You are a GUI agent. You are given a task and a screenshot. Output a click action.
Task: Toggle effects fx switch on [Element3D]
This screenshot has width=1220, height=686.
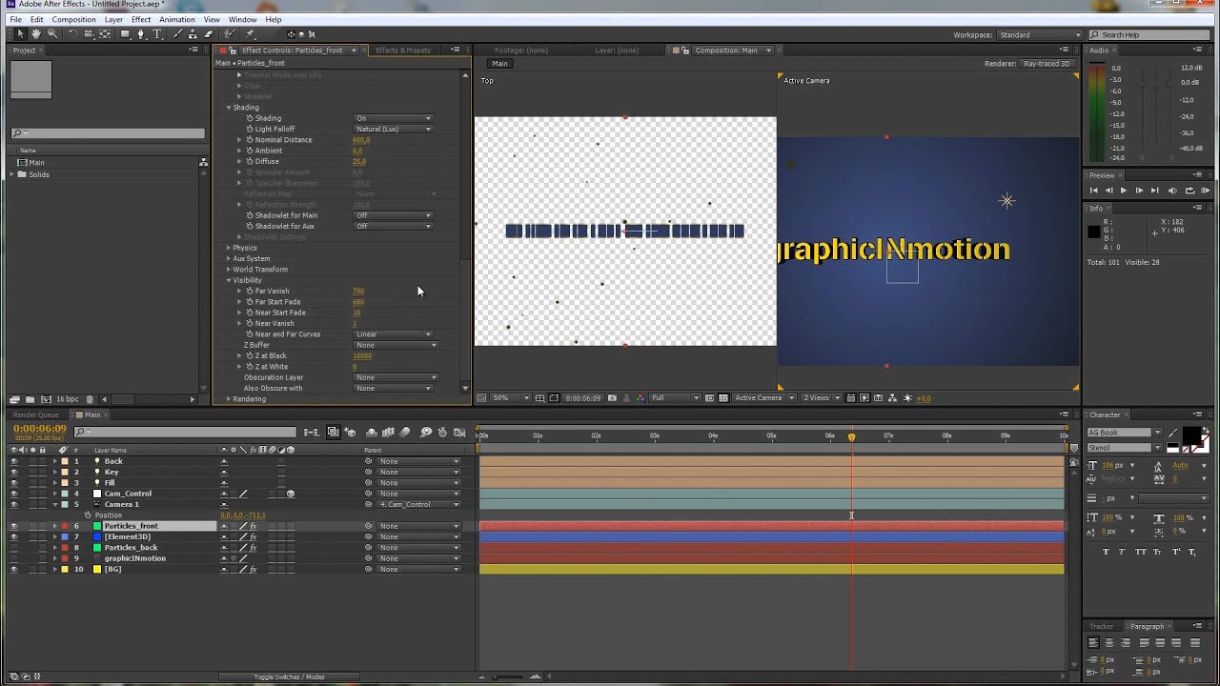253,536
